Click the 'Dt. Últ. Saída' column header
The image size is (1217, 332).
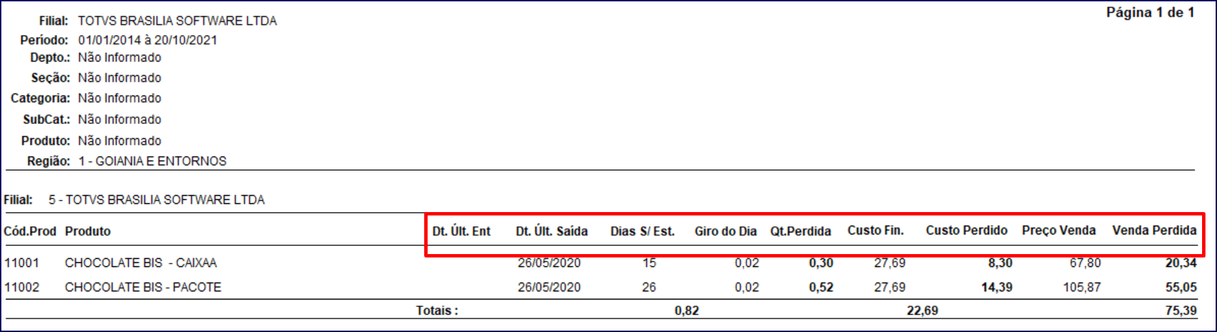(552, 231)
